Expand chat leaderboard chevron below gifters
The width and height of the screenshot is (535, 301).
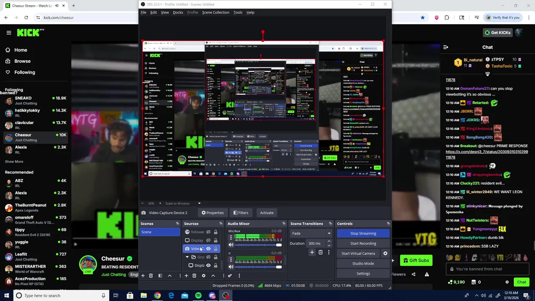pyautogui.click(x=487, y=74)
